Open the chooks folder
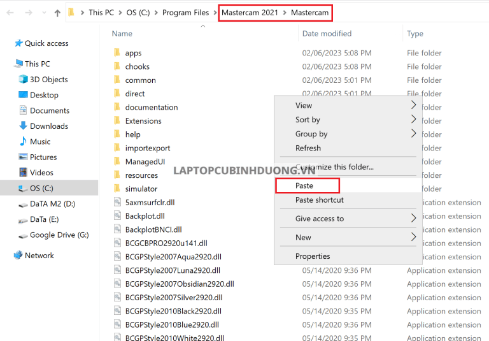The image size is (489, 341). (137, 66)
